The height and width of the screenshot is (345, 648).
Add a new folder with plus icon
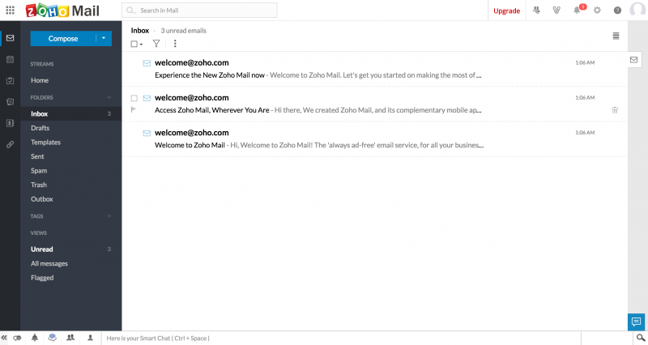[x=109, y=97]
